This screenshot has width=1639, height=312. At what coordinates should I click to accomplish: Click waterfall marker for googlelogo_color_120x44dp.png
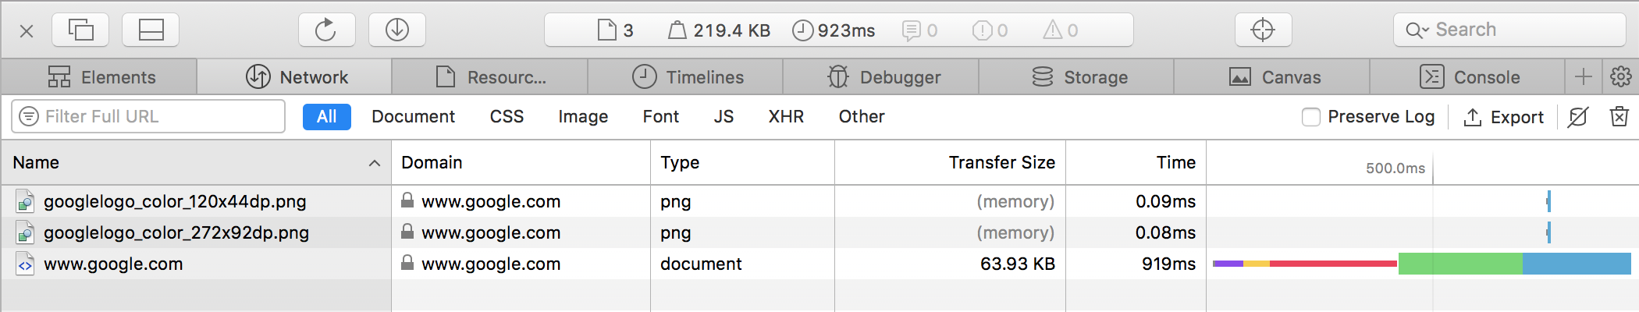(1548, 201)
